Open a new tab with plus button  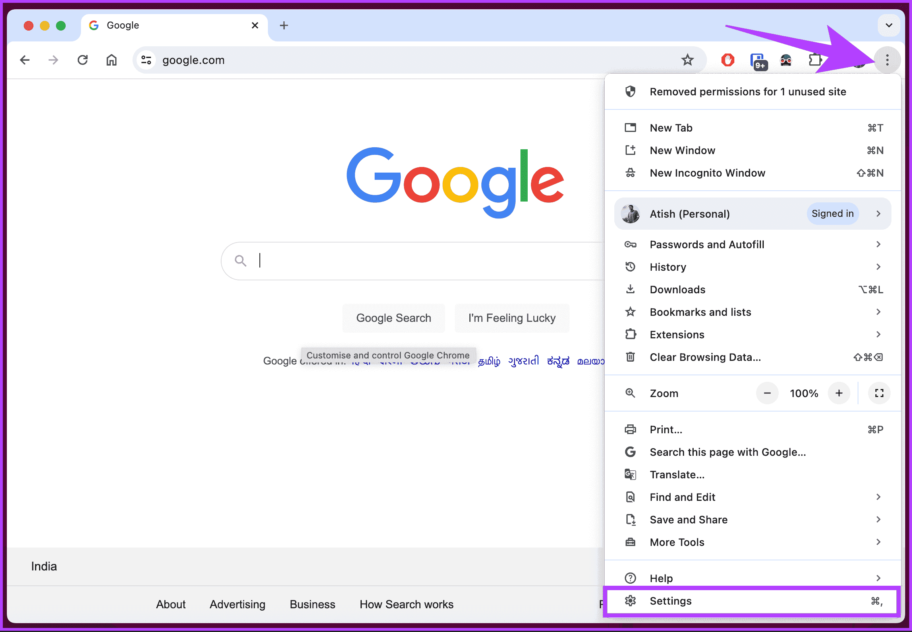point(284,25)
